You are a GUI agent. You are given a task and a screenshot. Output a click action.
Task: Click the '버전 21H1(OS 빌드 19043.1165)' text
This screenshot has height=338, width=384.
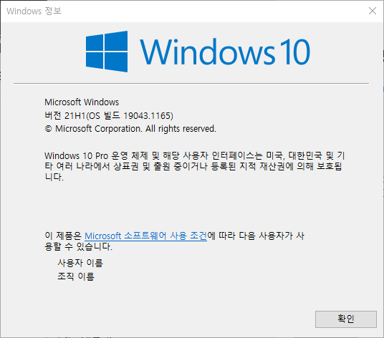[109, 115]
